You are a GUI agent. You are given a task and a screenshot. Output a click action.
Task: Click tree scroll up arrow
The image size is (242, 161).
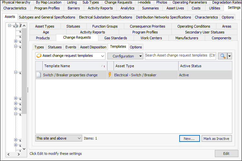tap(24, 26)
